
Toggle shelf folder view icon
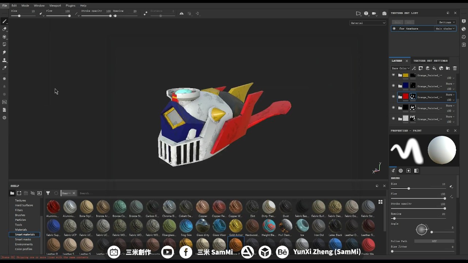point(12,193)
